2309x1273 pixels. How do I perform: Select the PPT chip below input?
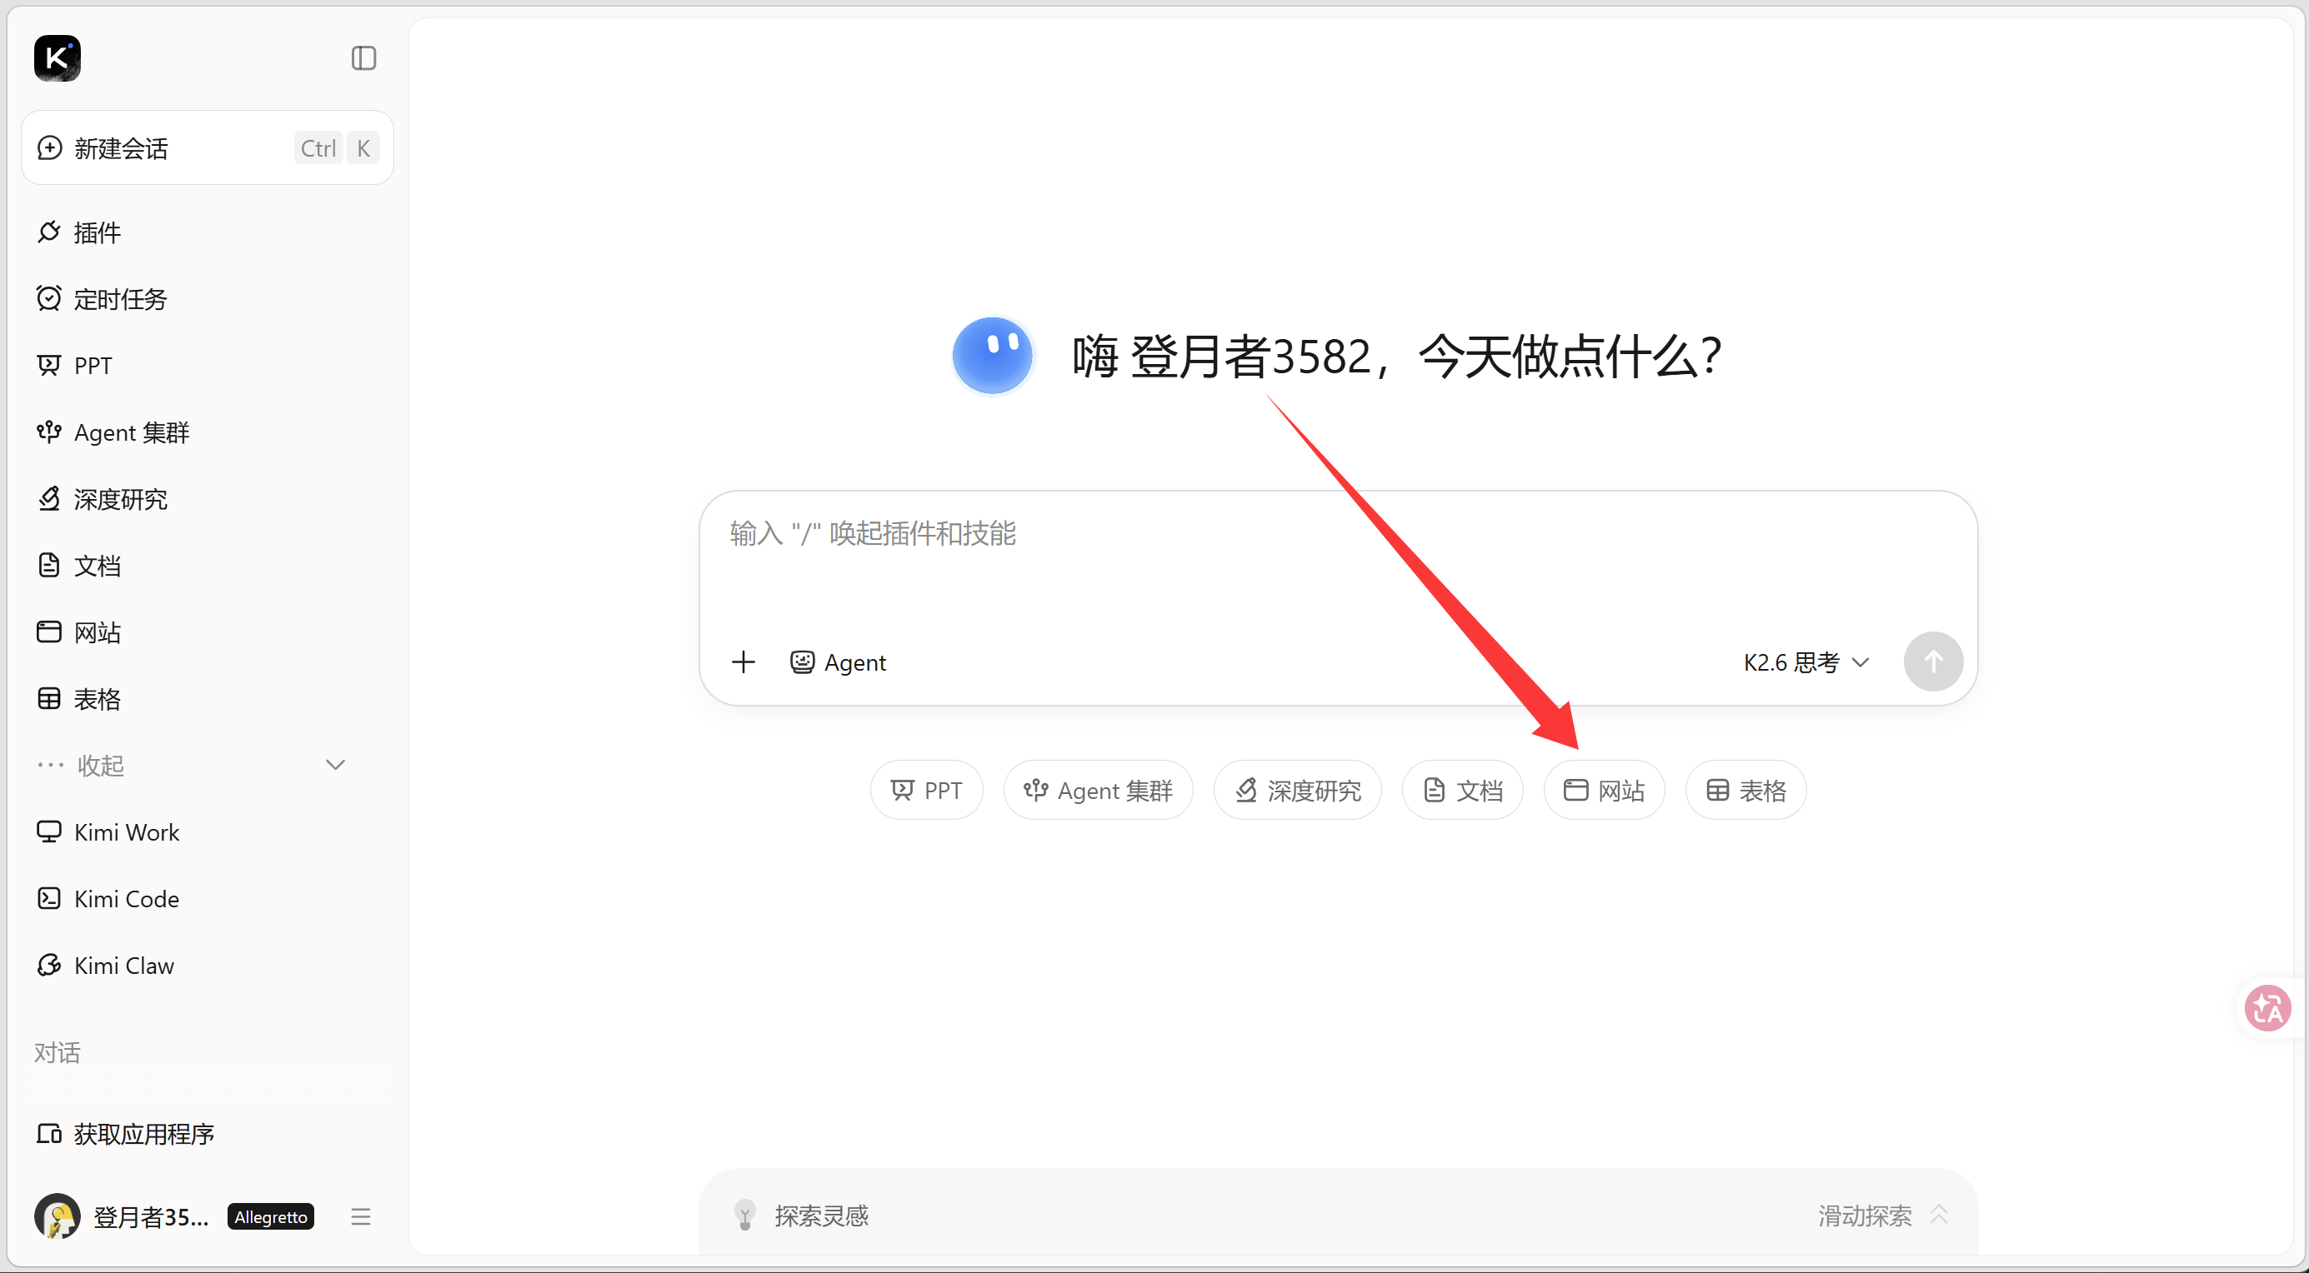tap(926, 790)
